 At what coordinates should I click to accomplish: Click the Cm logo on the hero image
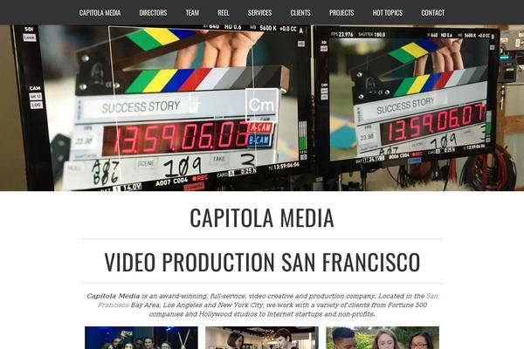[262, 105]
